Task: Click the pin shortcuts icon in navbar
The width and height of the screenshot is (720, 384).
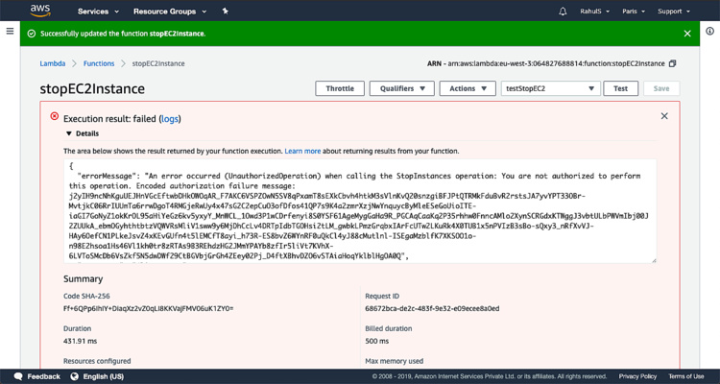Action: point(225,12)
